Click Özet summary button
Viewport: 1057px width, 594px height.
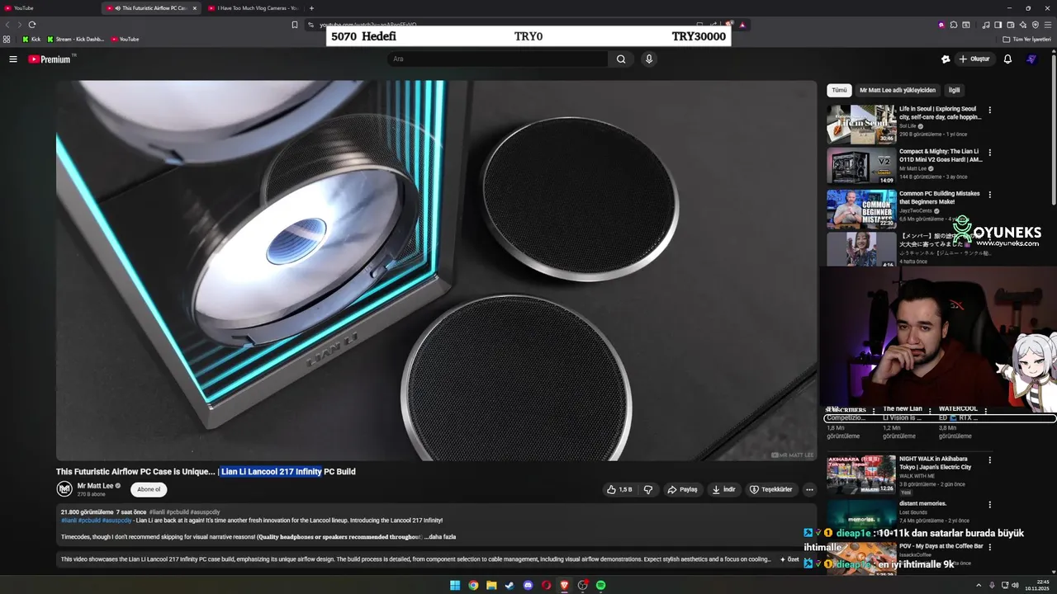789,559
